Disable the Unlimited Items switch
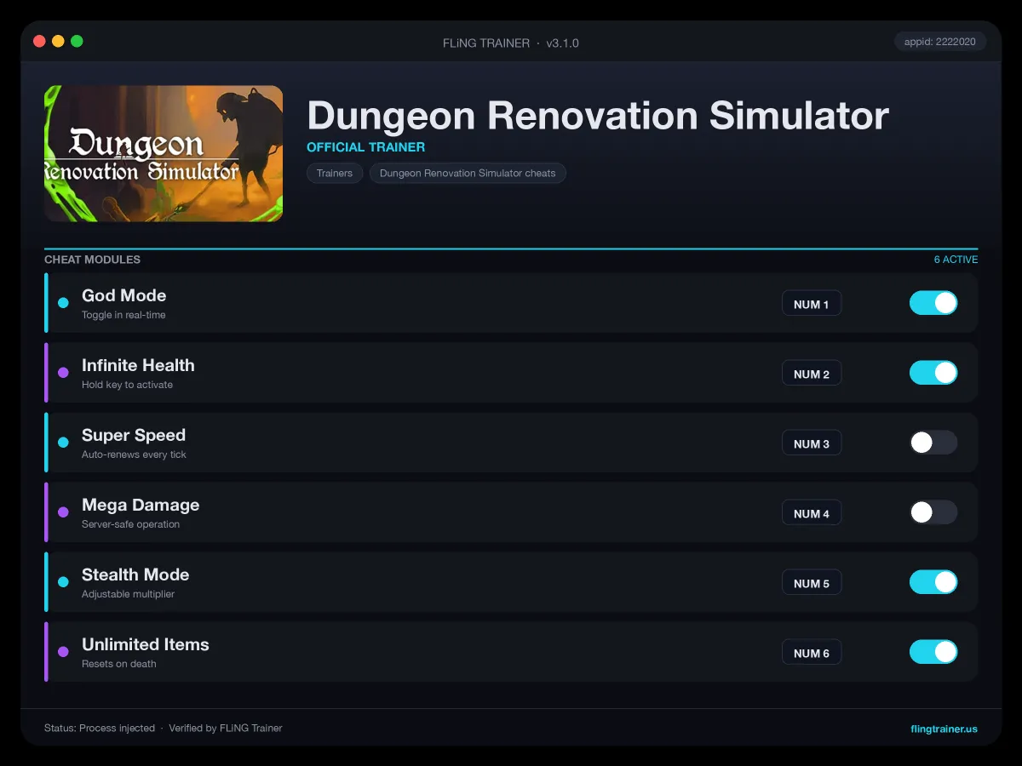Image resolution: width=1022 pixels, height=766 pixels. 933,652
